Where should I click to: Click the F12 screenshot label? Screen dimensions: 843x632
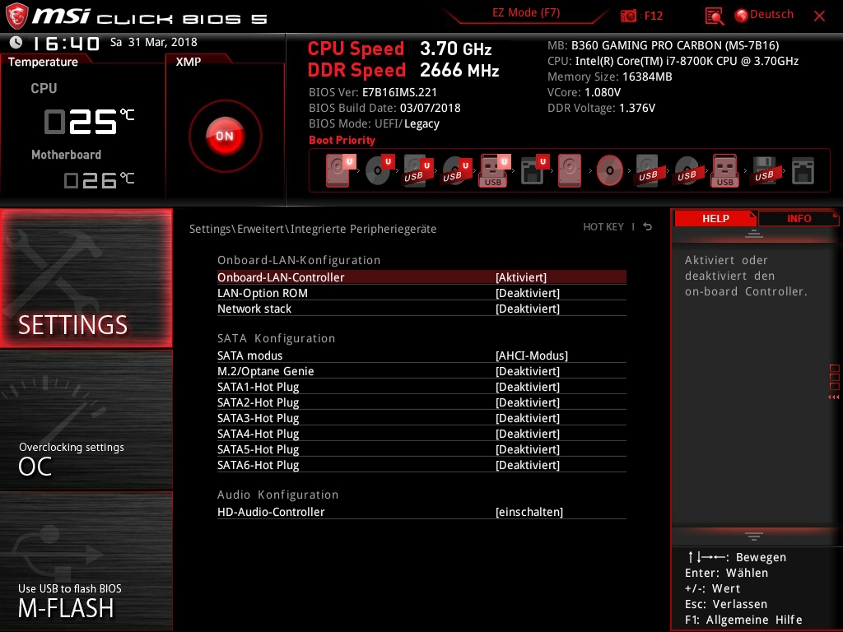point(653,16)
